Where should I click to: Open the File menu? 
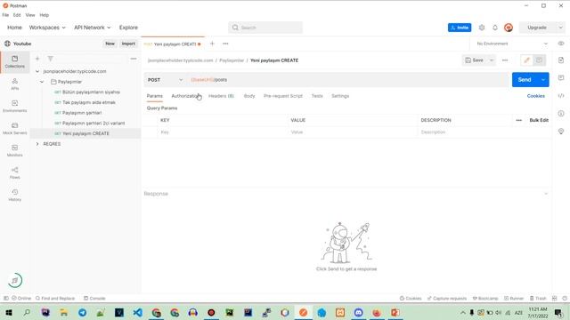click(5, 15)
